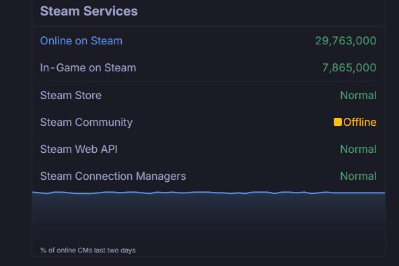Image resolution: width=399 pixels, height=266 pixels.
Task: Click the online CMs last two days caption
Action: [87, 251]
